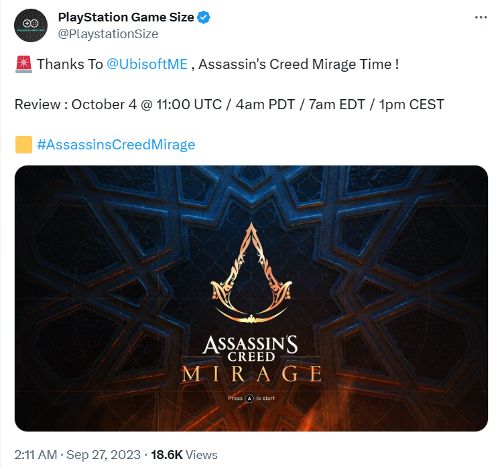Click the Press A to start prompt
Screen dimensions: 502x467
point(251,399)
